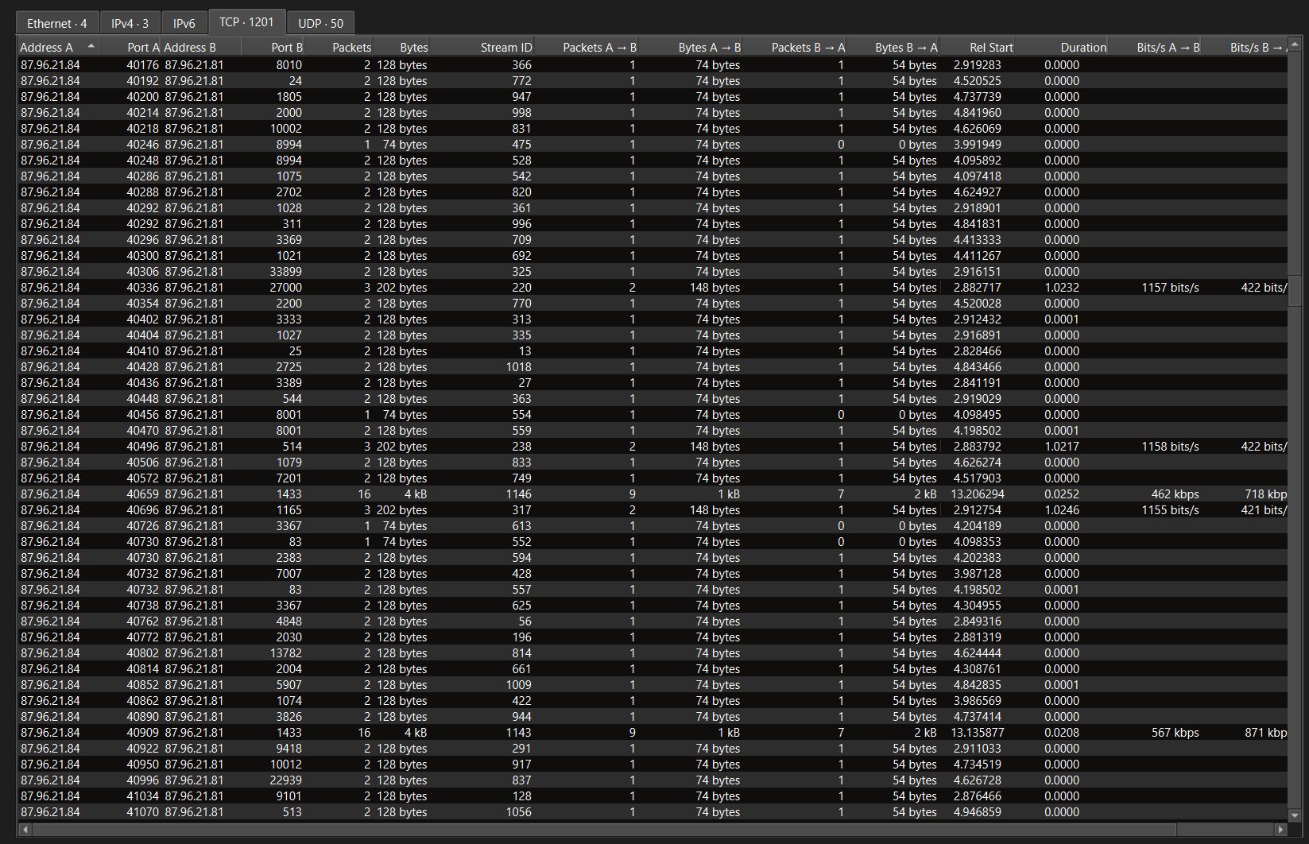The width and height of the screenshot is (1309, 844).
Task: Select Port B 22939 cell
Action: coord(285,780)
